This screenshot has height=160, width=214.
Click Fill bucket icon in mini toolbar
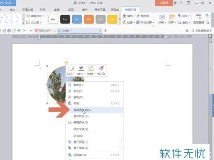[x=81, y=68]
